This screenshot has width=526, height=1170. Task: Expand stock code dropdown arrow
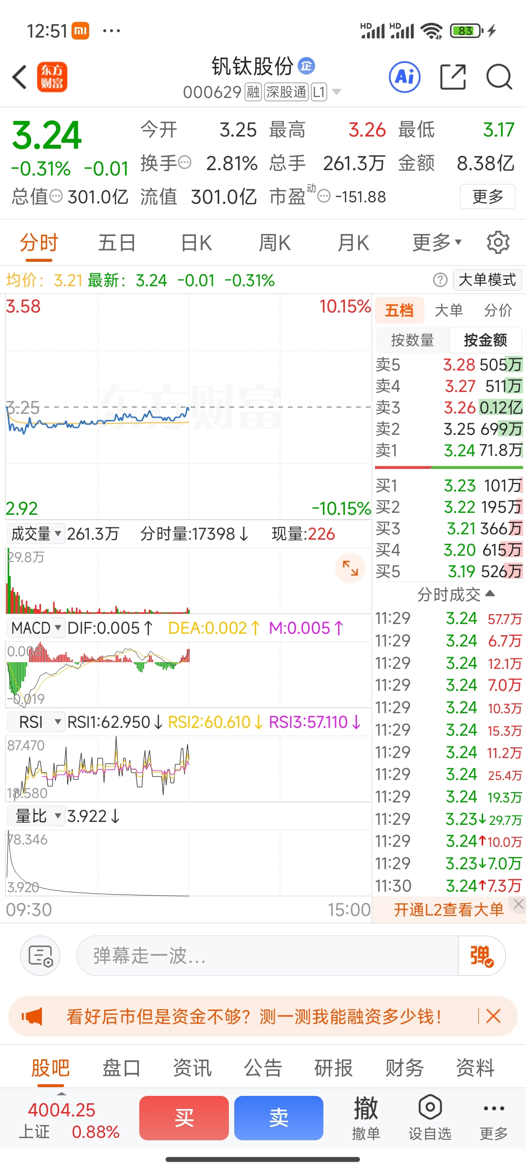(x=337, y=92)
